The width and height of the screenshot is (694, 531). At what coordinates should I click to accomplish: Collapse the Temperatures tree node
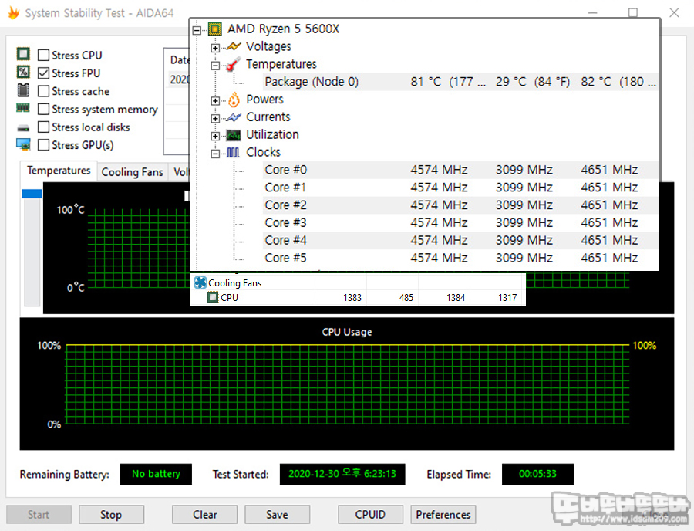coord(215,66)
